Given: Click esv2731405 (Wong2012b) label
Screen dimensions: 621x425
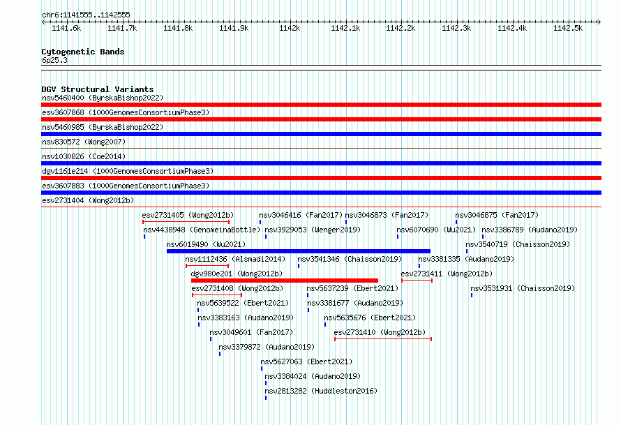Looking at the screenshot, I should (188, 215).
